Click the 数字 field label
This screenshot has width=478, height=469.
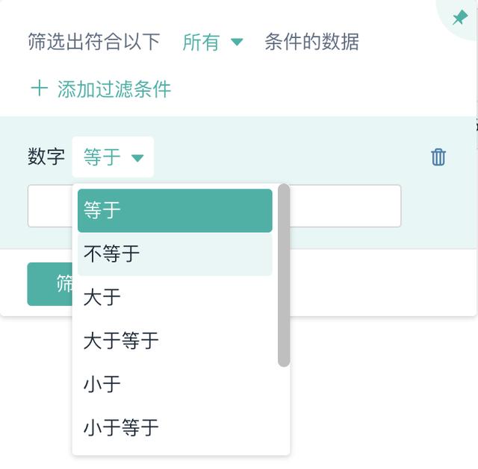click(x=46, y=157)
